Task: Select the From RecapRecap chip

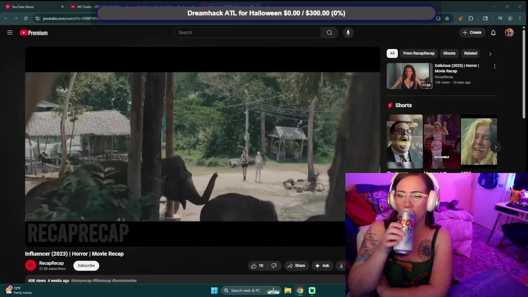Action: click(x=419, y=53)
